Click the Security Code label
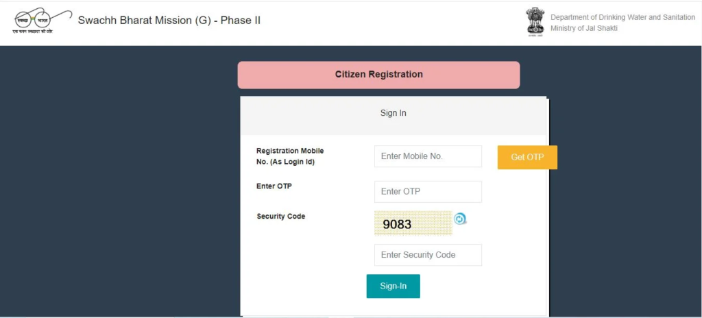702x318 pixels. pos(280,217)
